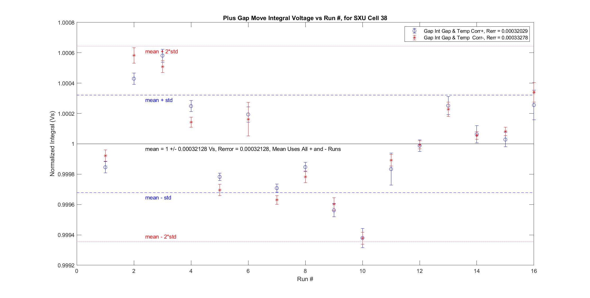Click the blue circle at run 11
Viewport: 590px width, 298px height.
click(391, 169)
